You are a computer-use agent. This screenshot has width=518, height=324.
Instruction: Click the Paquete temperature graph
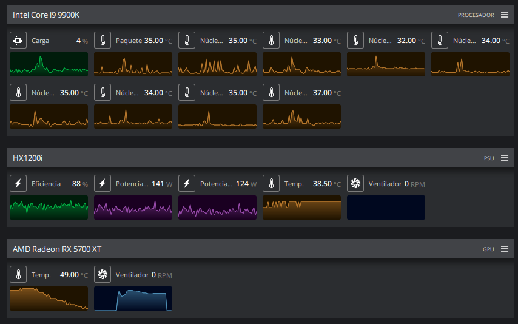tap(133, 64)
